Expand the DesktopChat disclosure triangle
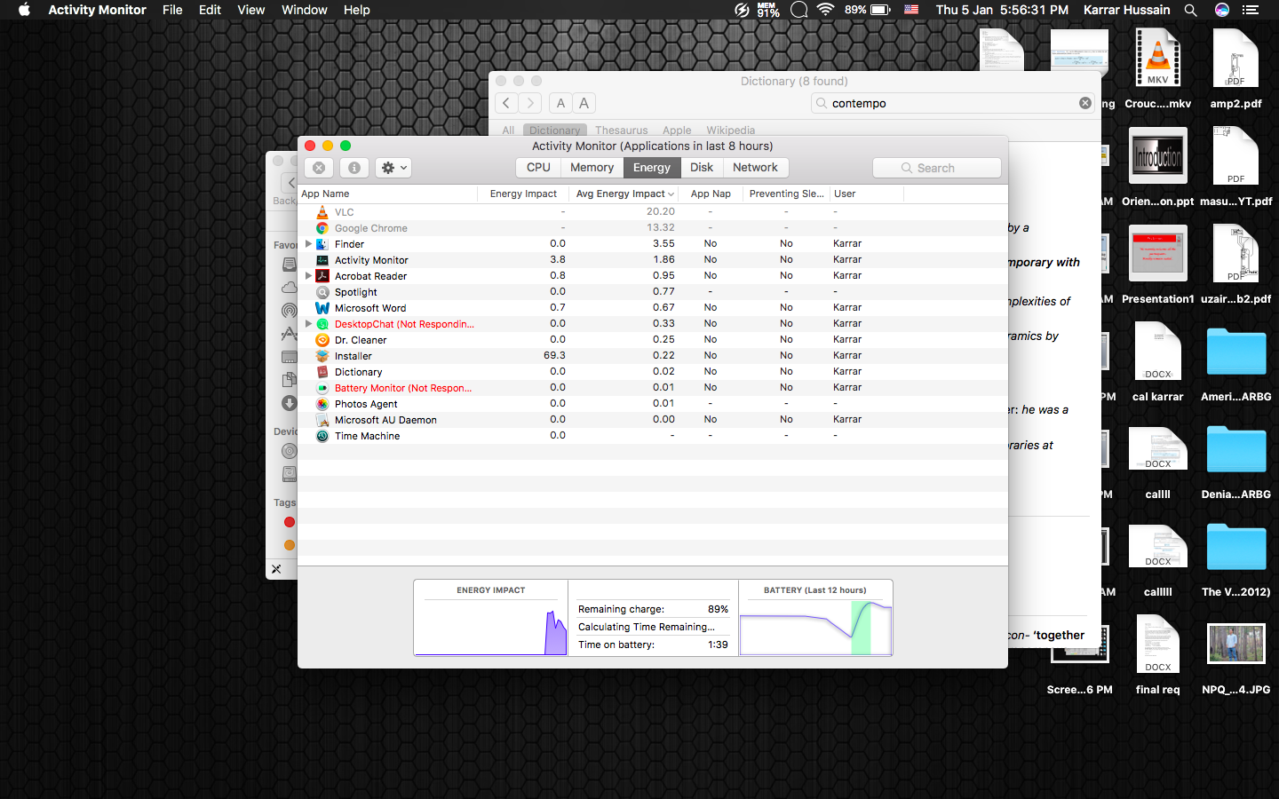This screenshot has height=799, width=1279. [308, 323]
